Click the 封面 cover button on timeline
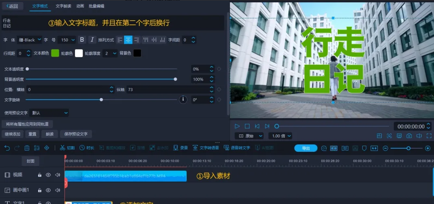This screenshot has width=434, height=204. (x=30, y=161)
